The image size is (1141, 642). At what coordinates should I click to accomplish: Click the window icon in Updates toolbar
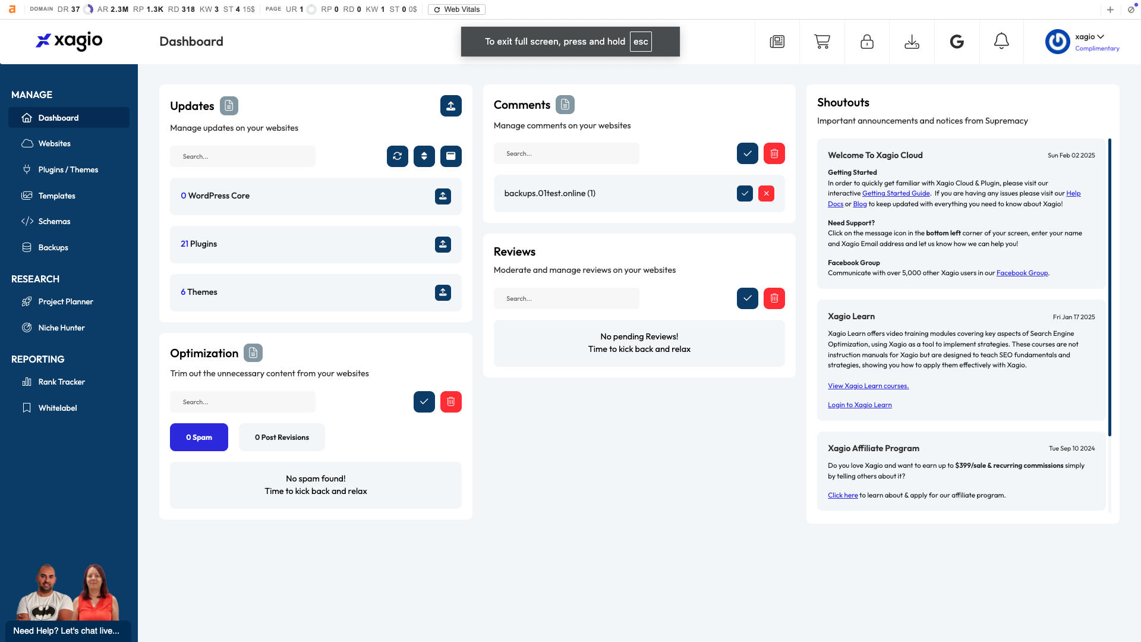451,156
